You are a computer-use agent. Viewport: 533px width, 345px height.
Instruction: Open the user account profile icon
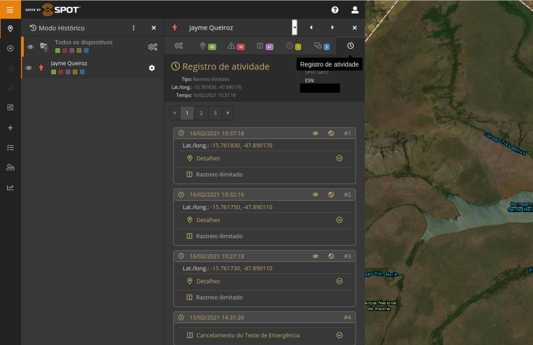pyautogui.click(x=355, y=10)
